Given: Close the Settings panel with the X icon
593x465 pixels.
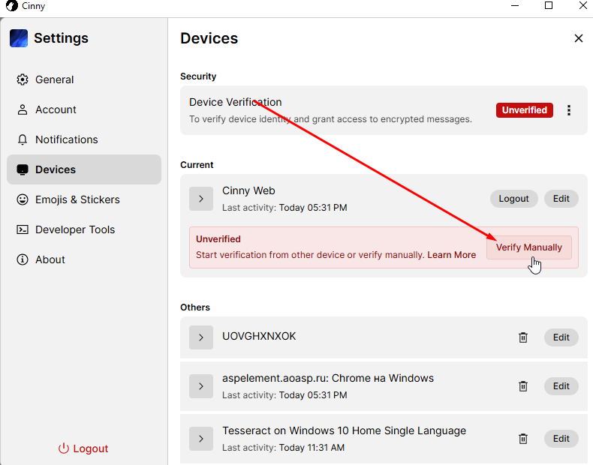Looking at the screenshot, I should point(578,38).
